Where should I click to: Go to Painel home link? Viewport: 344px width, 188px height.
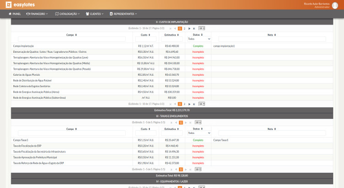[15, 14]
